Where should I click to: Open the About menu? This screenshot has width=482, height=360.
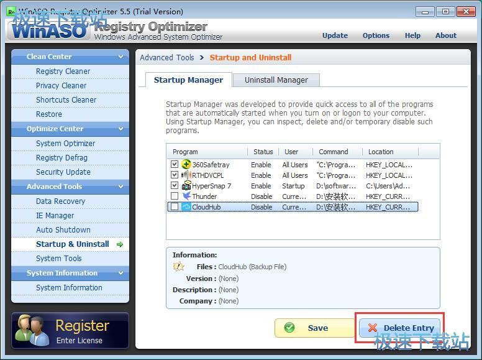pos(446,35)
